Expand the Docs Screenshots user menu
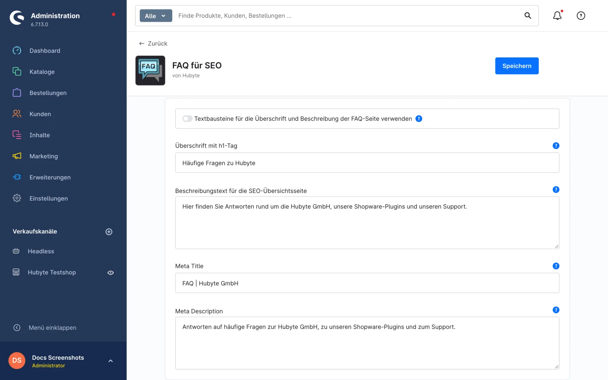 pyautogui.click(x=111, y=361)
